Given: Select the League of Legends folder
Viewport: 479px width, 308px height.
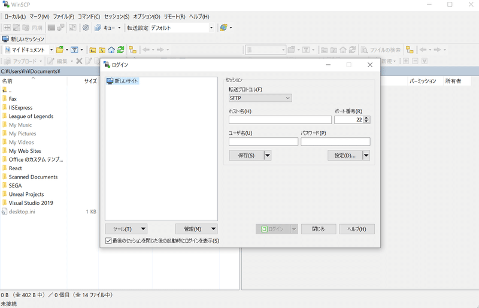Looking at the screenshot, I should coord(31,116).
